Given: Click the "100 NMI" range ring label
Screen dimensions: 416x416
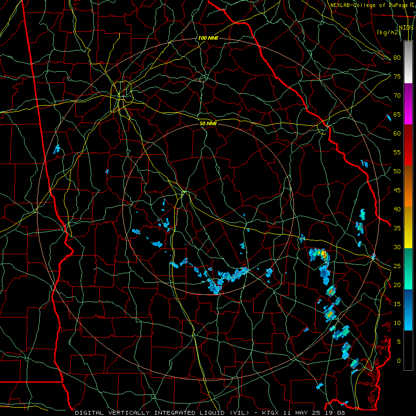Looking at the screenshot, I should click(208, 38).
